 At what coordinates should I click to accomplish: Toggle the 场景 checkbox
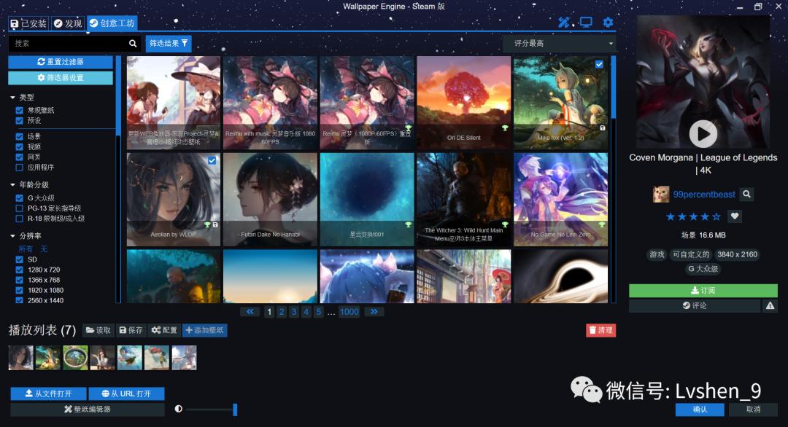19,136
